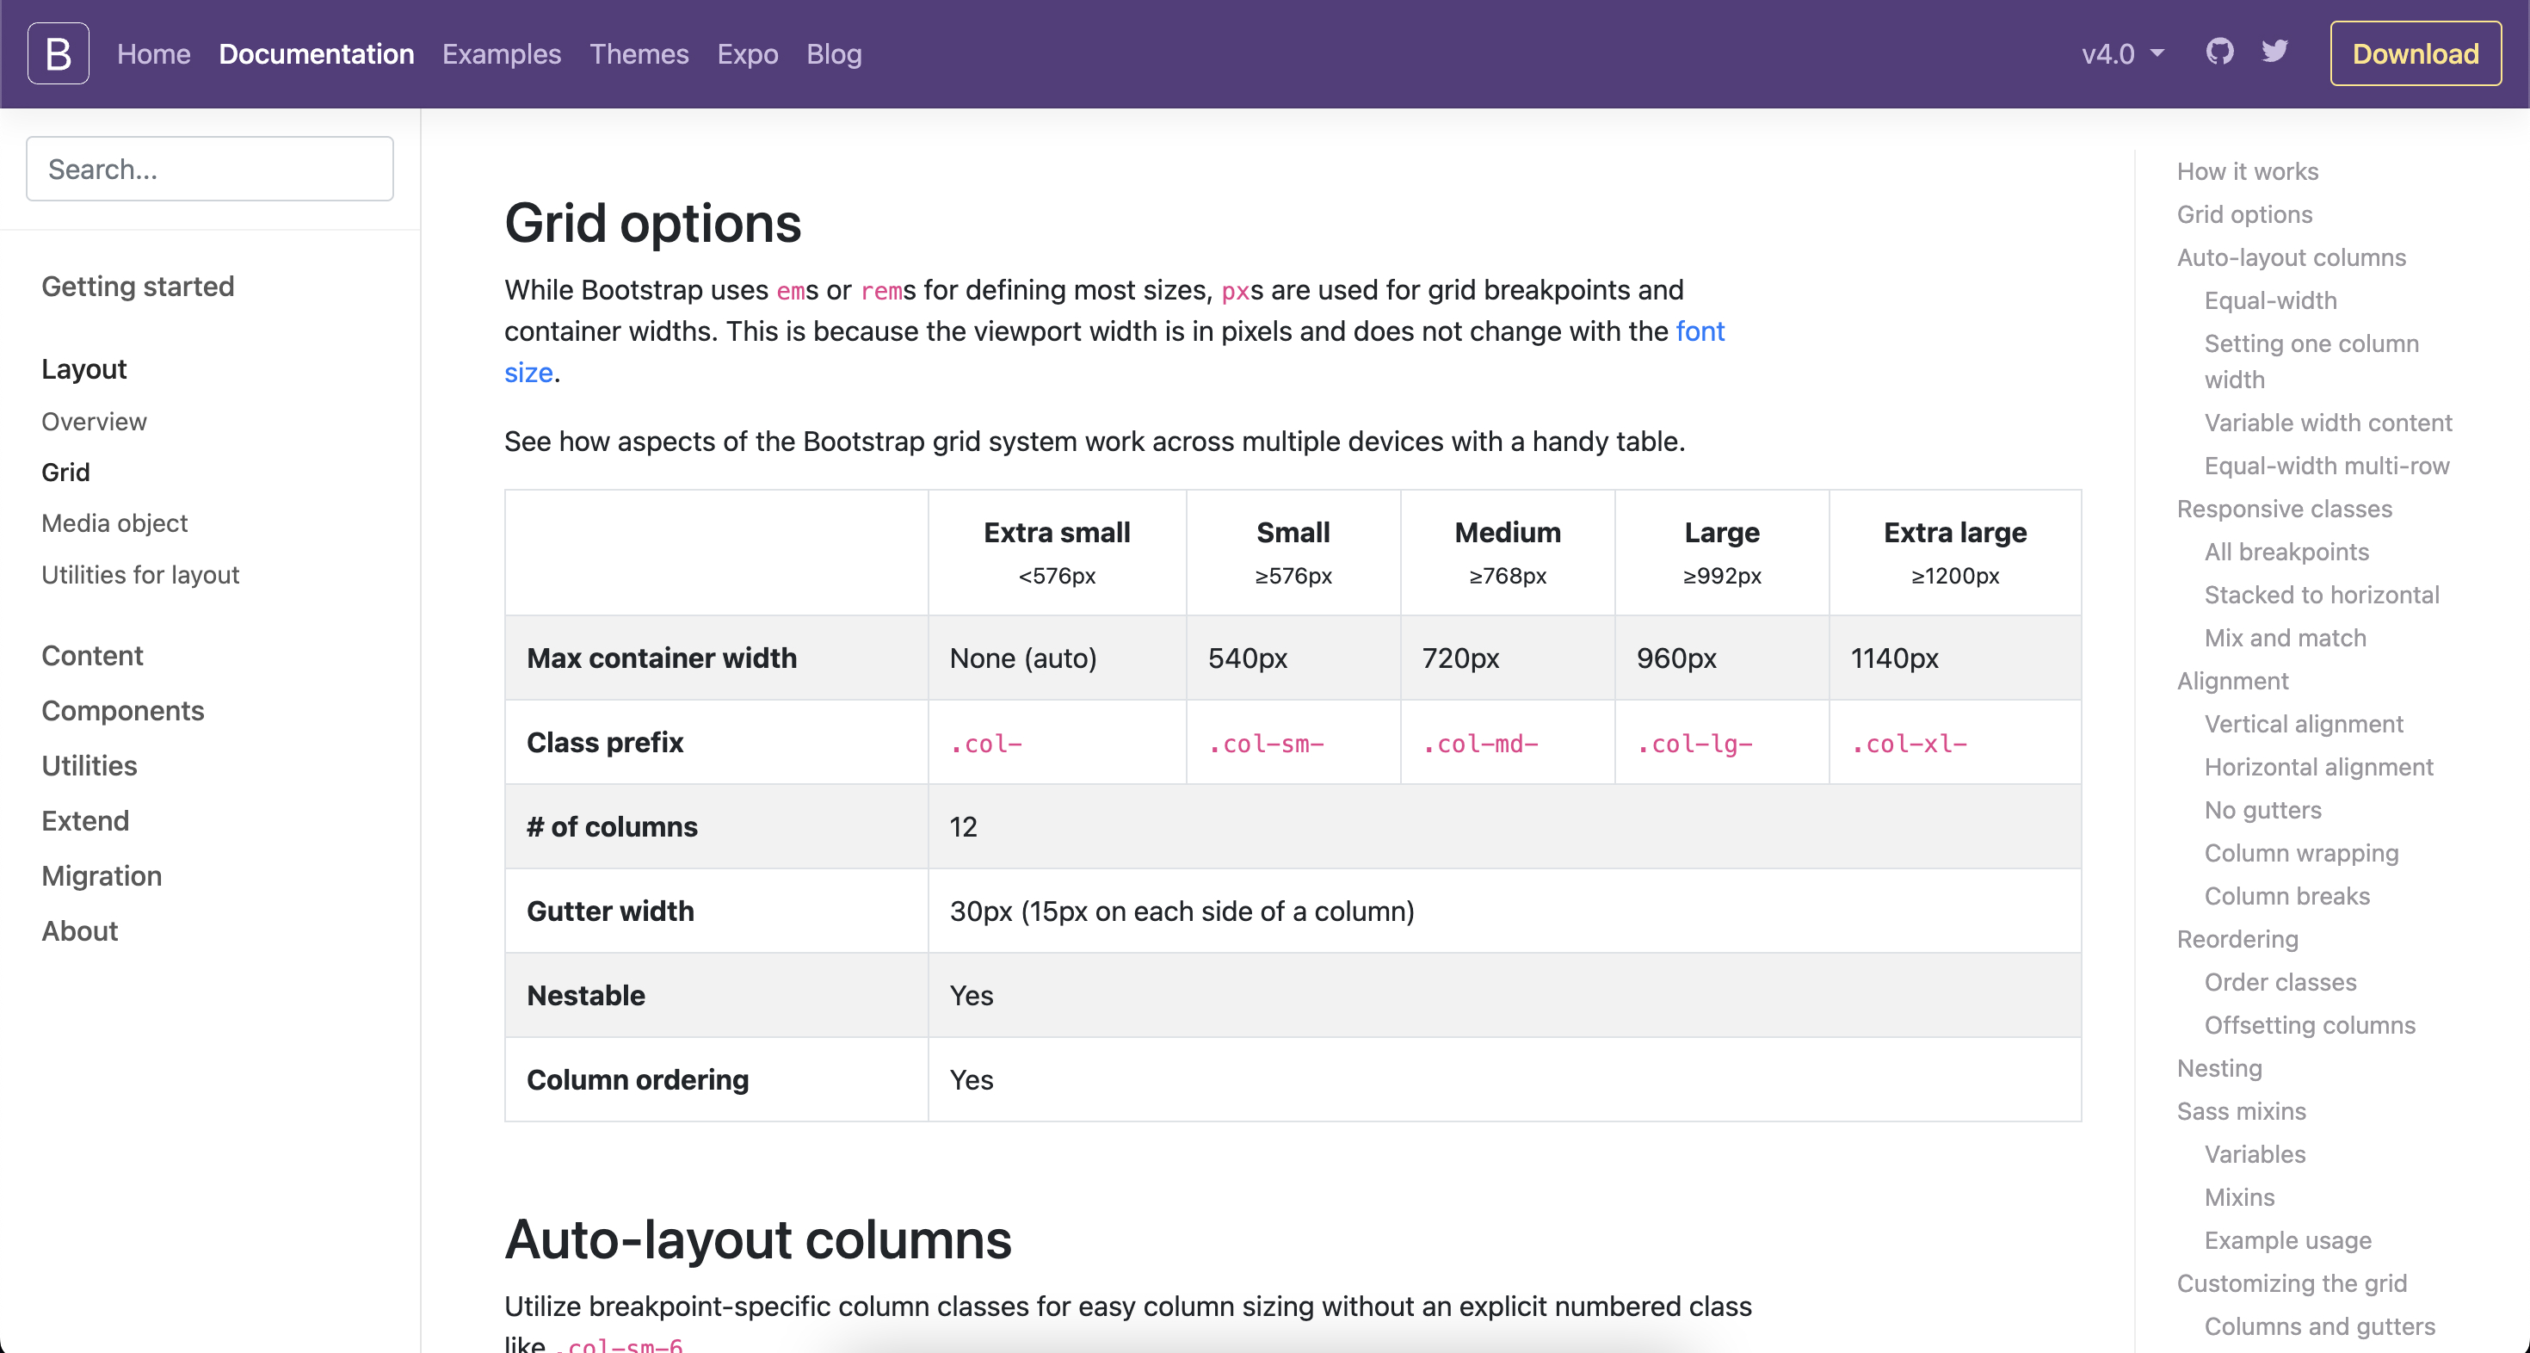
Task: Go to Equal-width section link
Action: (x=2271, y=300)
